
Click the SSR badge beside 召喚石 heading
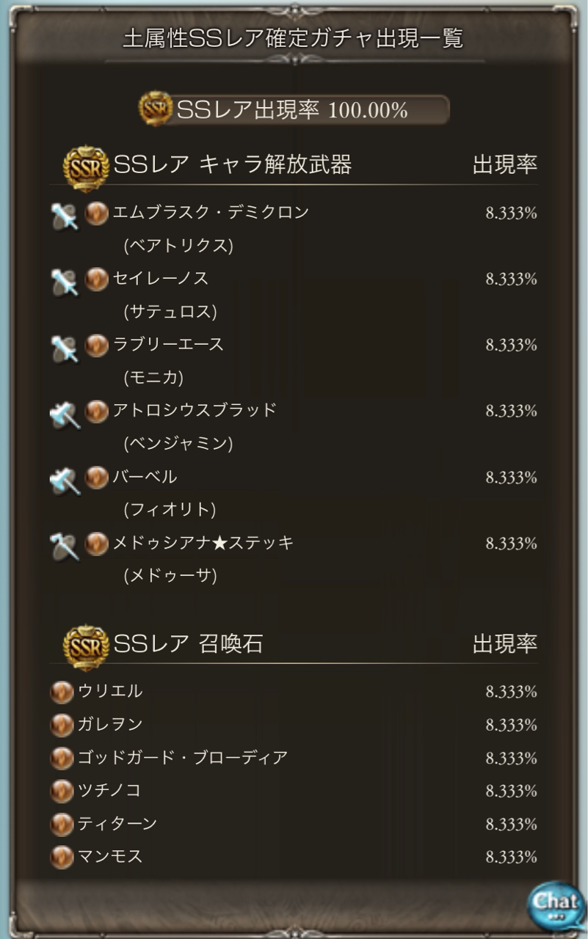[x=87, y=646]
